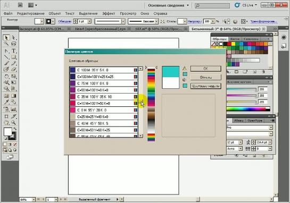The height and width of the screenshot is (203, 290).
Task: Select the Type tool in toolbox
Action: pos(13,50)
